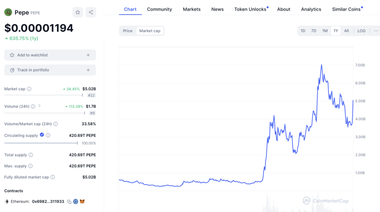
Task: Click the 5.00B axis label
Action: click(x=360, y=101)
